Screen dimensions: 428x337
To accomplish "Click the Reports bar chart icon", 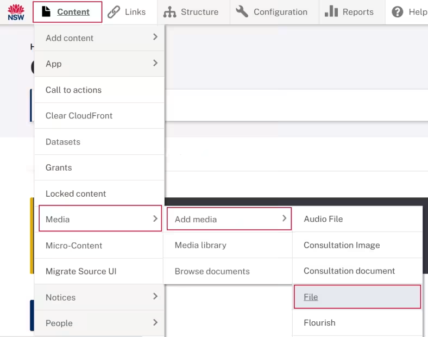I will (331, 11).
